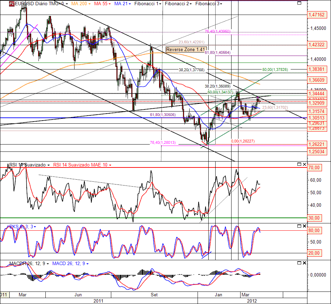Click the 1,36609 price level tag
Screen dimensions: 331x304
(x=316, y=80)
